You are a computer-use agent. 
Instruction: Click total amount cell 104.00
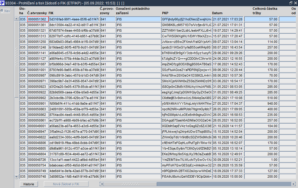coord(261,126)
